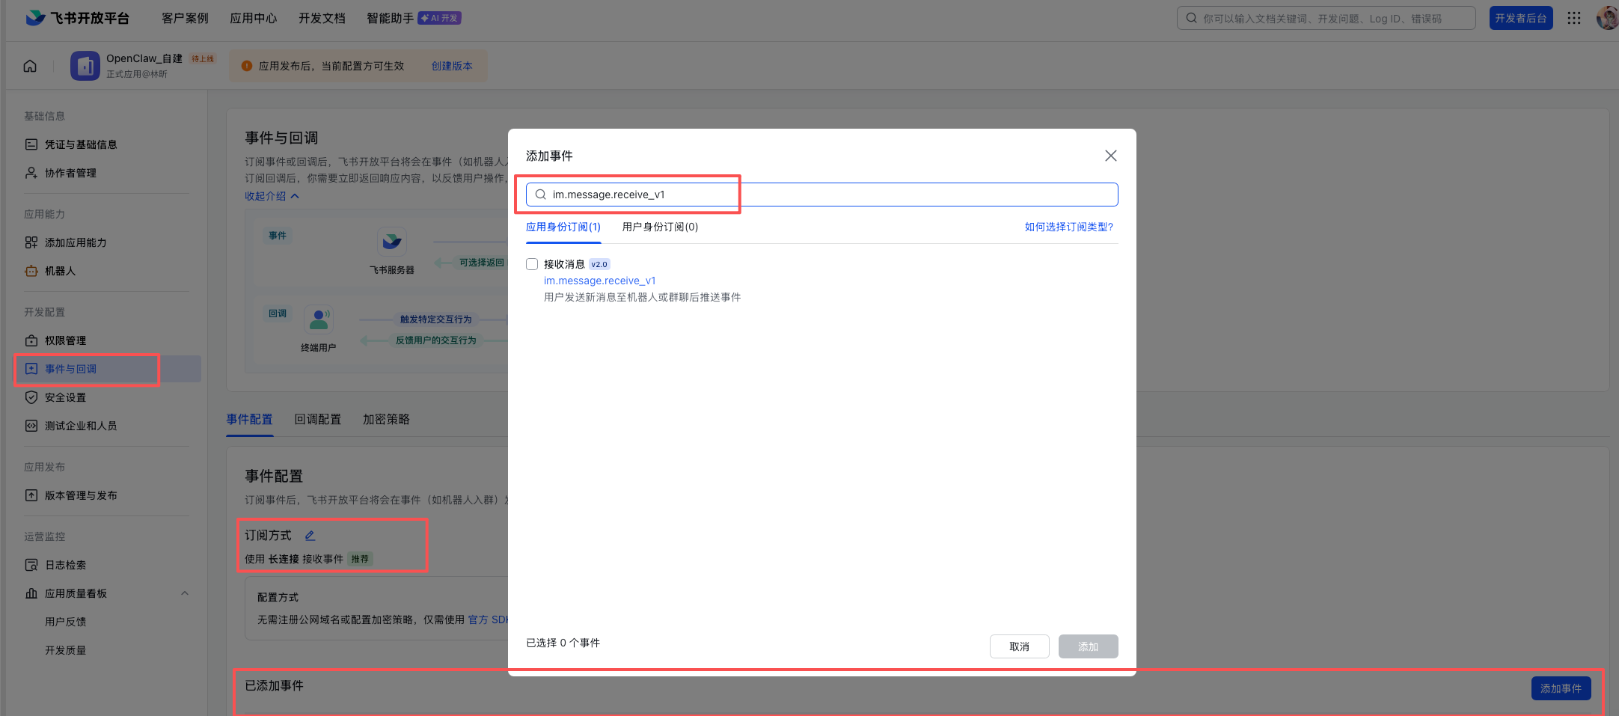Open 机器人 in the sidebar

coord(60,271)
